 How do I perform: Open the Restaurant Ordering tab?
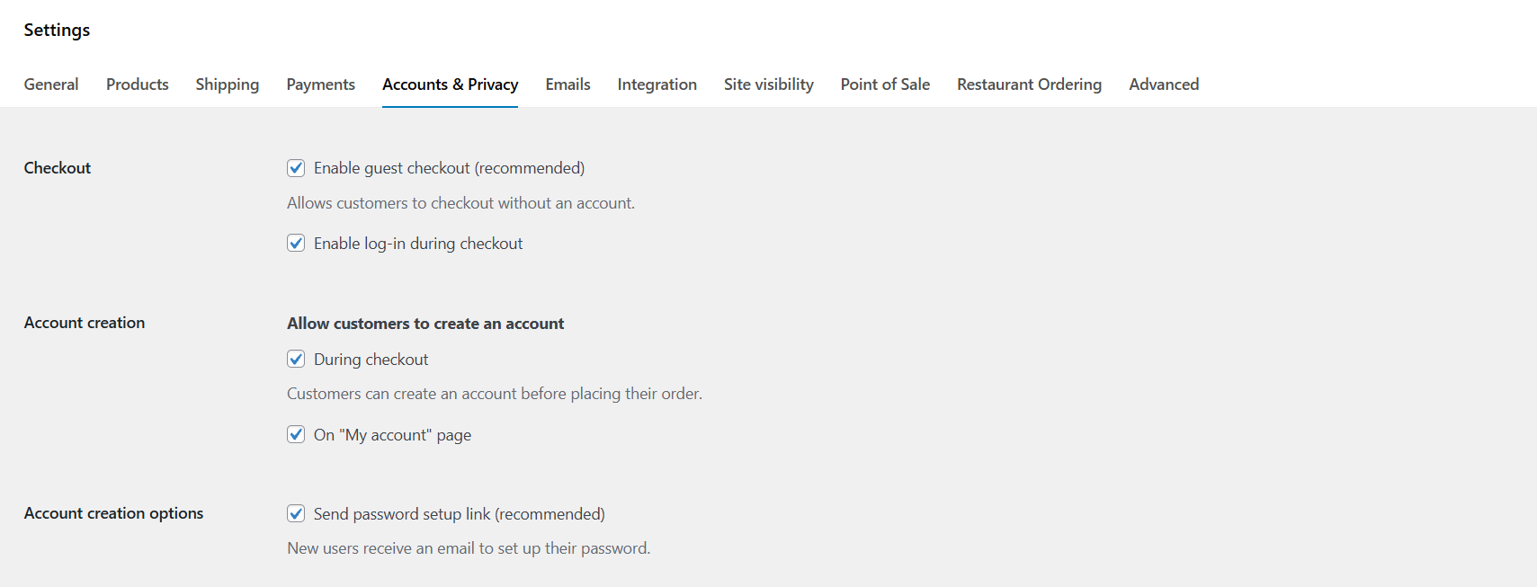[x=1029, y=84]
